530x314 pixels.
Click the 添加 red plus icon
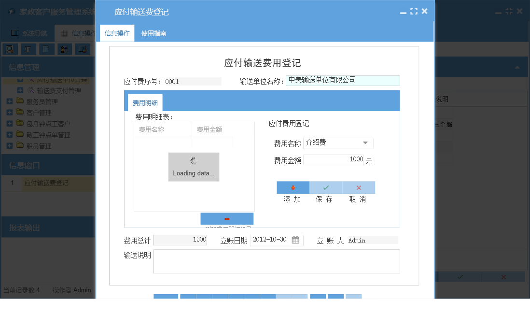click(x=293, y=187)
